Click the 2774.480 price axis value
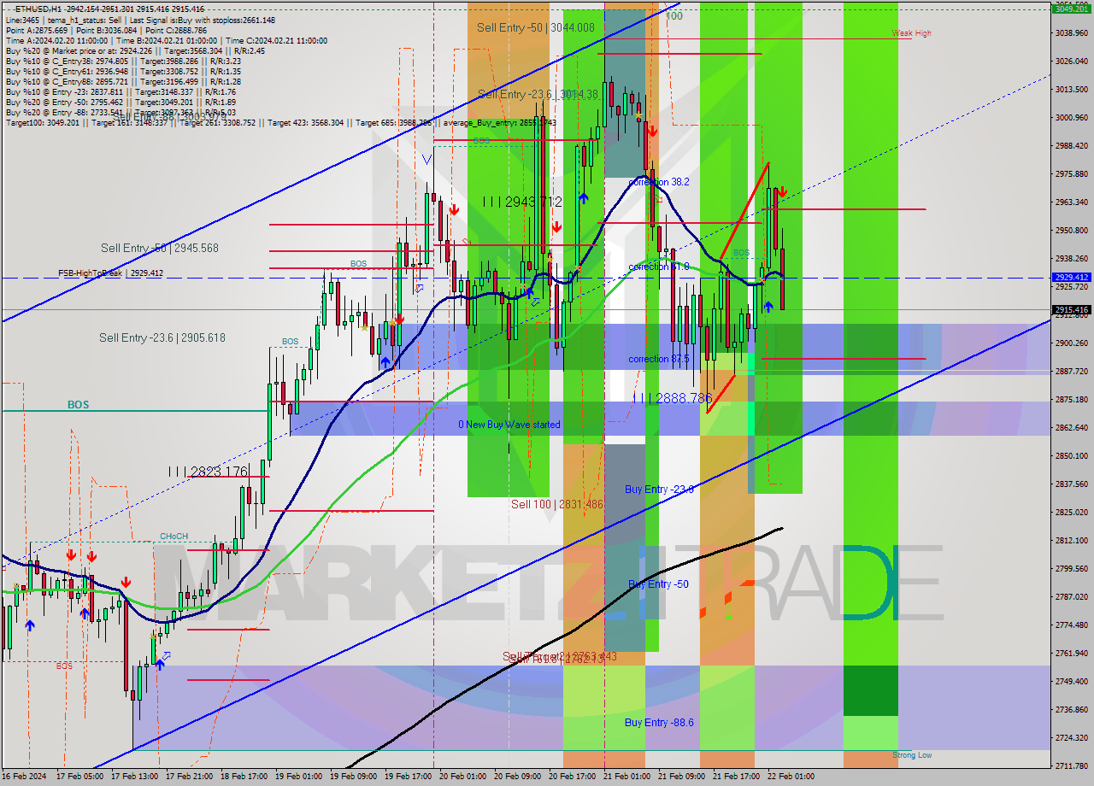The image size is (1094, 786). (x=1072, y=625)
